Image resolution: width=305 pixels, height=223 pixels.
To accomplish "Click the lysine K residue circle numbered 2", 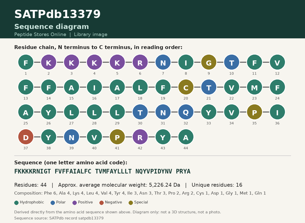I will click(49, 62).
